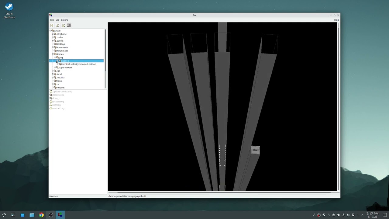Expand the supertuxkart folder node

(55, 68)
